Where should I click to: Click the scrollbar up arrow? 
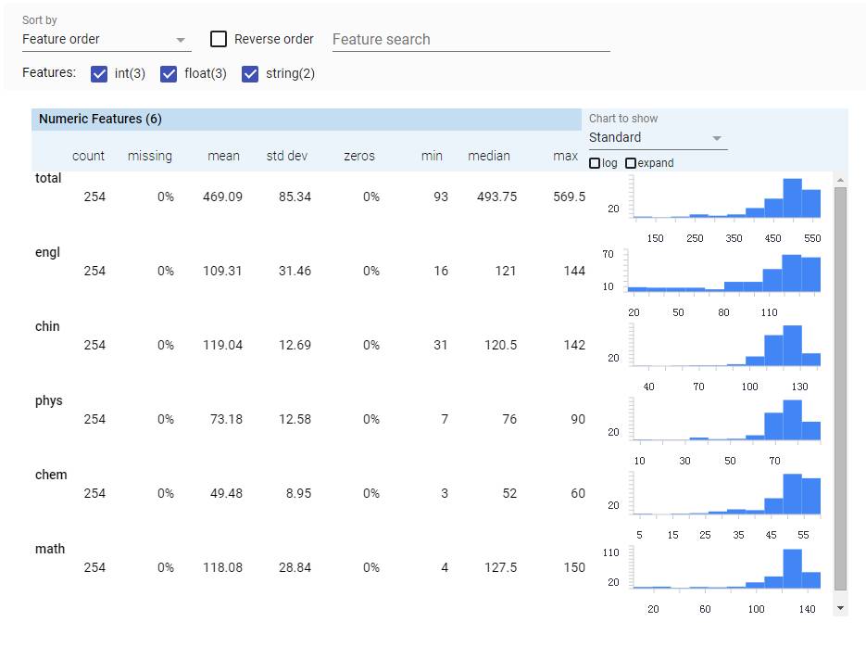tap(840, 180)
